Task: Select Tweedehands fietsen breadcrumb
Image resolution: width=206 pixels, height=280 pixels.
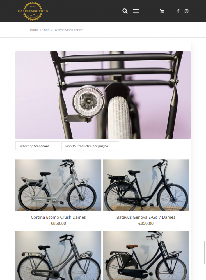Action: click(68, 30)
